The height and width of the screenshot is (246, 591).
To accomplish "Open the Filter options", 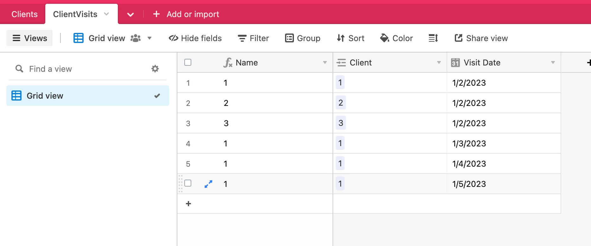I will coord(253,38).
